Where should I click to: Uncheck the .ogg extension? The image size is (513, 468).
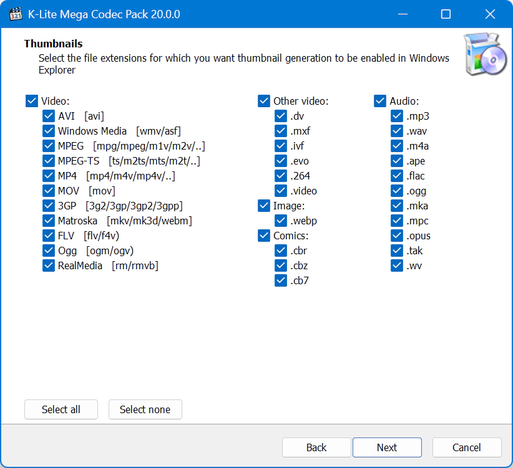397,191
